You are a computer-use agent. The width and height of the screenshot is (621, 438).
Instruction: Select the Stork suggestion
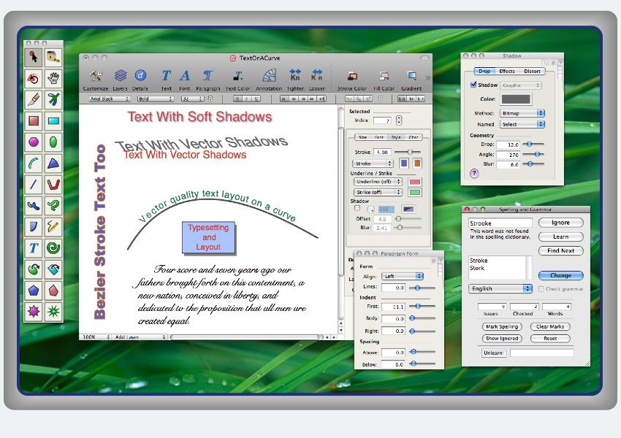477,268
